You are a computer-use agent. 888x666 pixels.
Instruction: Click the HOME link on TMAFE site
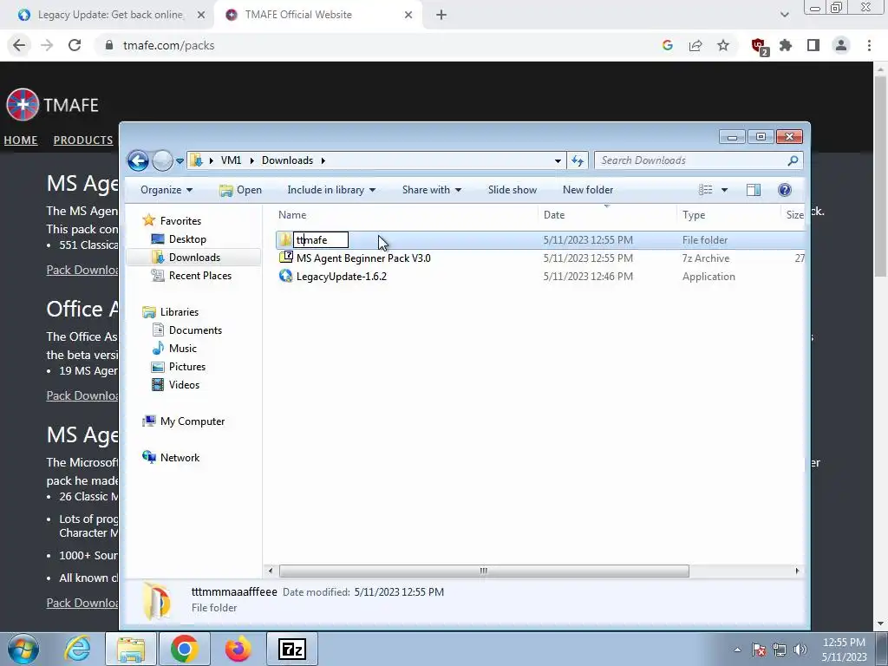tap(21, 140)
